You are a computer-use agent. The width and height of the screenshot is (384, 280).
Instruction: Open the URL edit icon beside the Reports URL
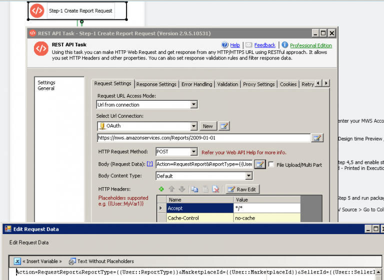[317, 138]
